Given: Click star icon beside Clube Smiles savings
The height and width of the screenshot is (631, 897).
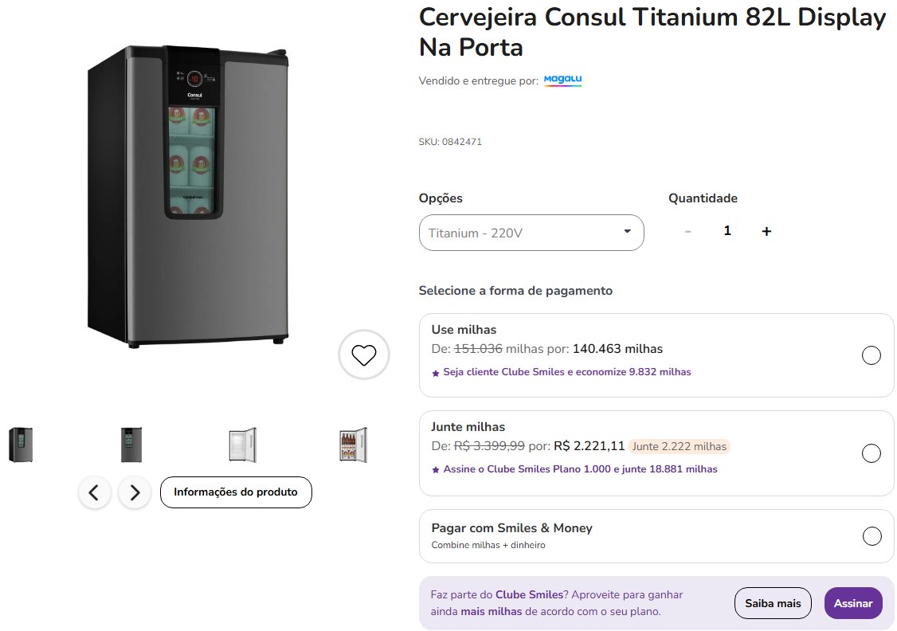Looking at the screenshot, I should pyautogui.click(x=436, y=373).
